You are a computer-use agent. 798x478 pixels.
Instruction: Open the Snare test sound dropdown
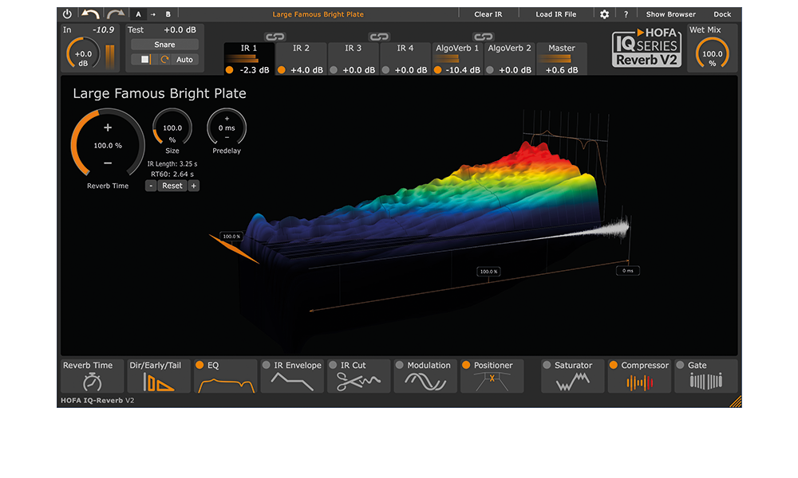[x=164, y=45]
